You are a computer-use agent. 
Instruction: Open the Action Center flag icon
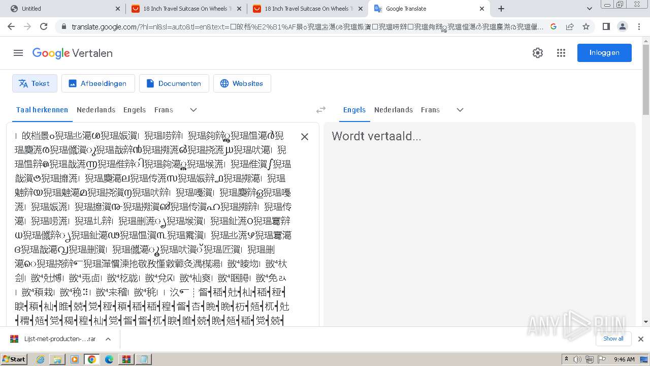(x=602, y=359)
